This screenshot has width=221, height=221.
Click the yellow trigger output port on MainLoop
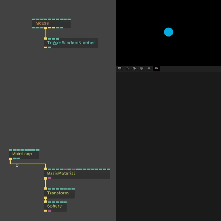[10, 158]
